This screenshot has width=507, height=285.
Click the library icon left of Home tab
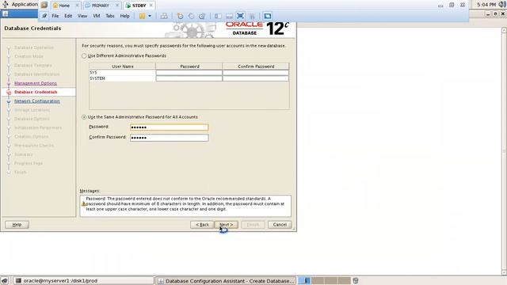tap(44, 6)
